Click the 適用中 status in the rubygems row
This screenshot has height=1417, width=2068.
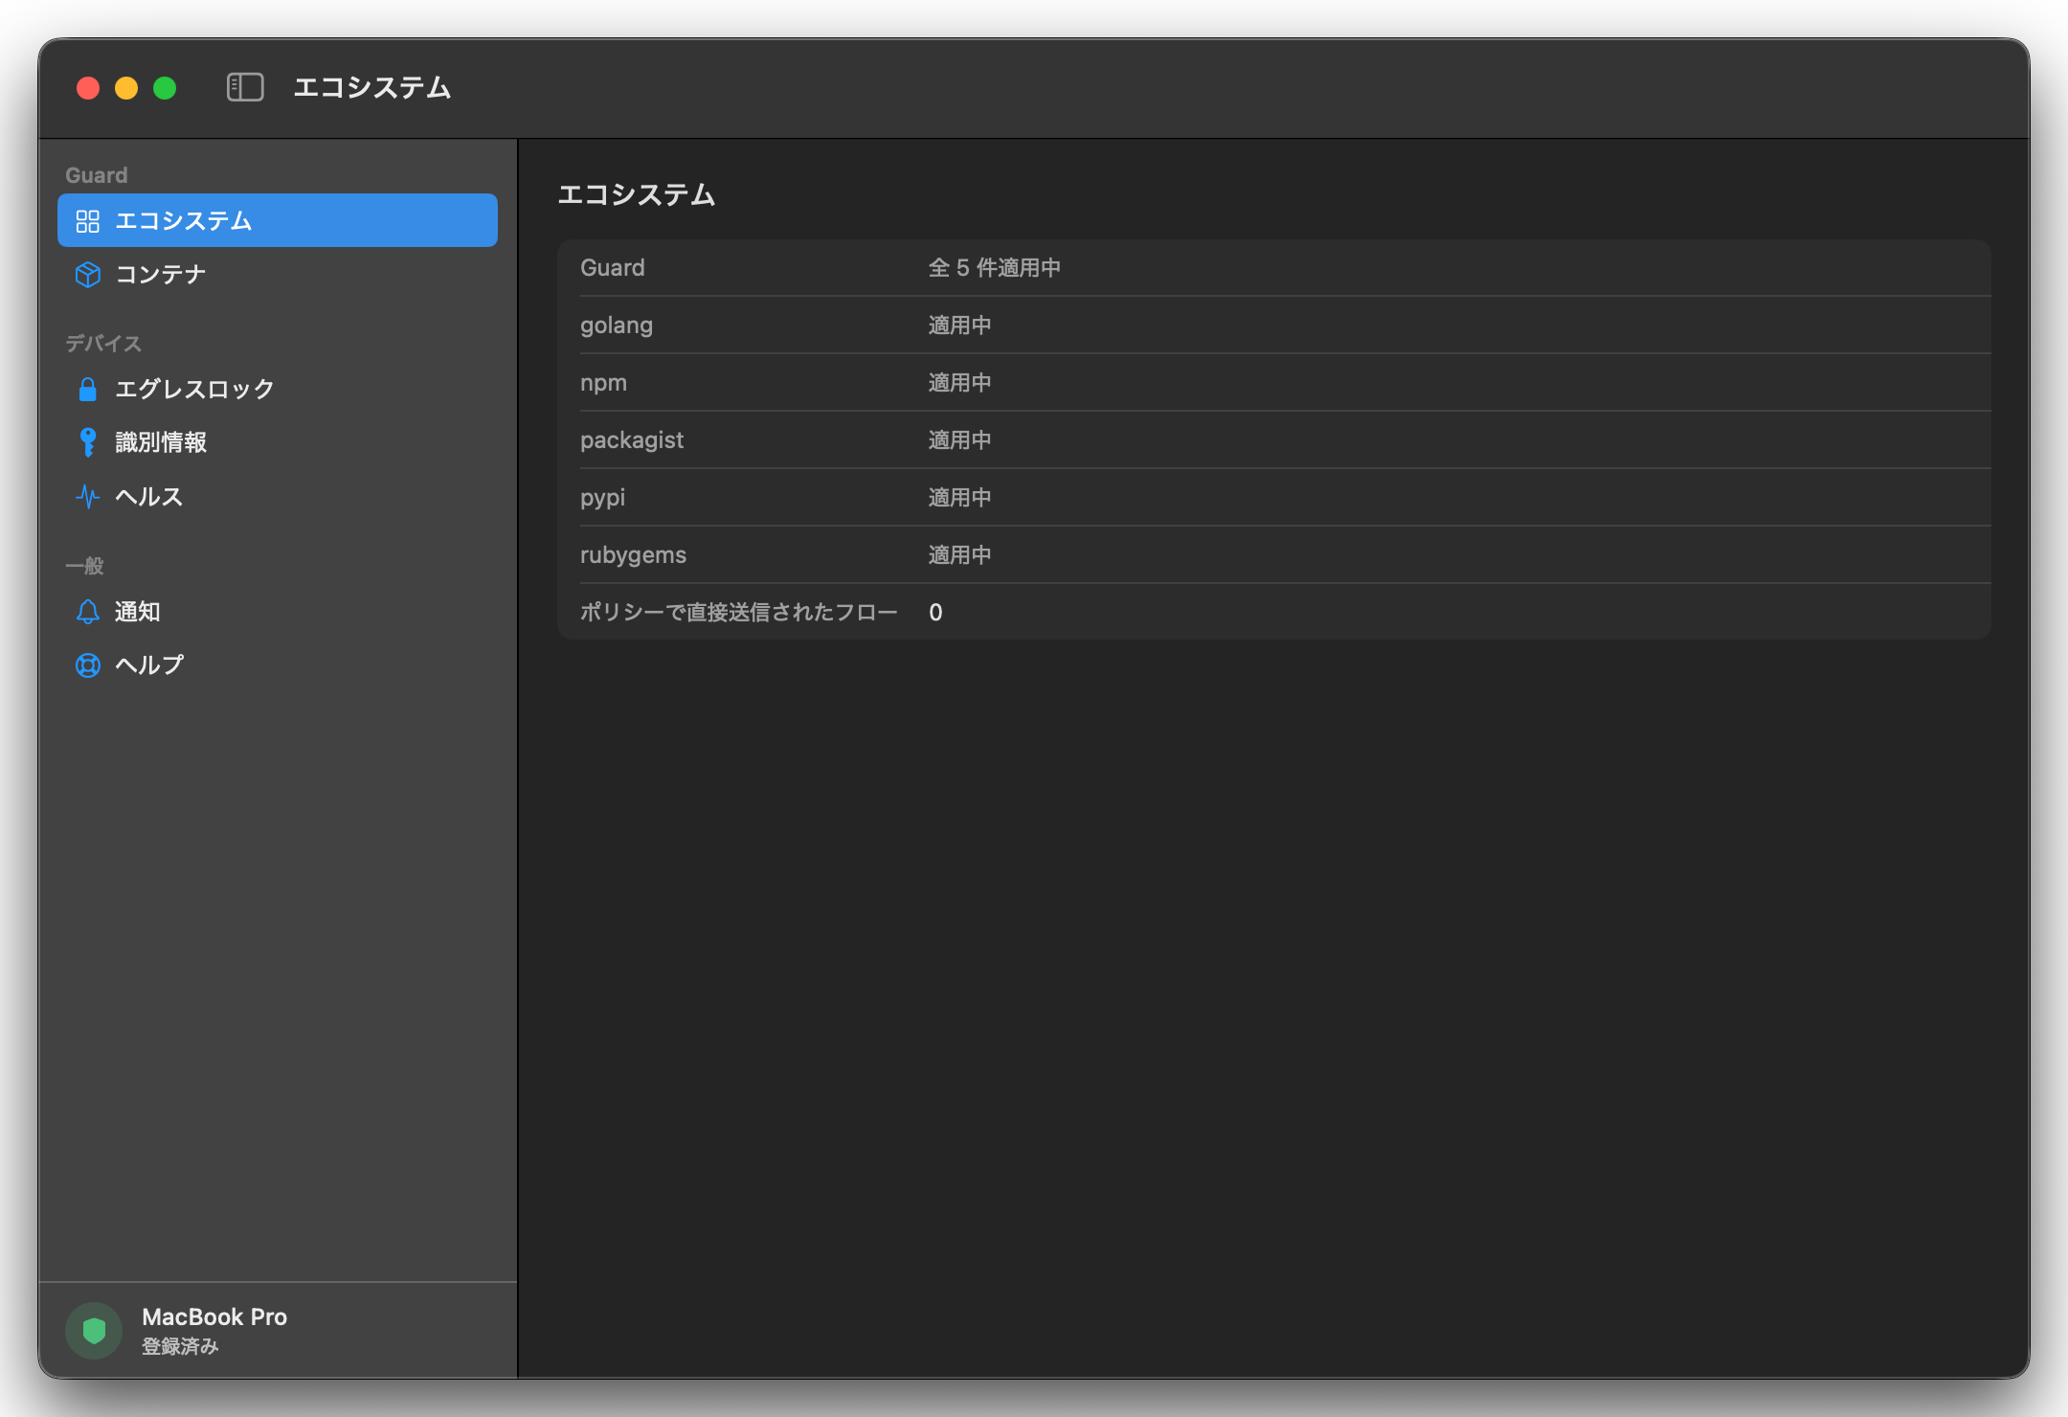(x=959, y=555)
